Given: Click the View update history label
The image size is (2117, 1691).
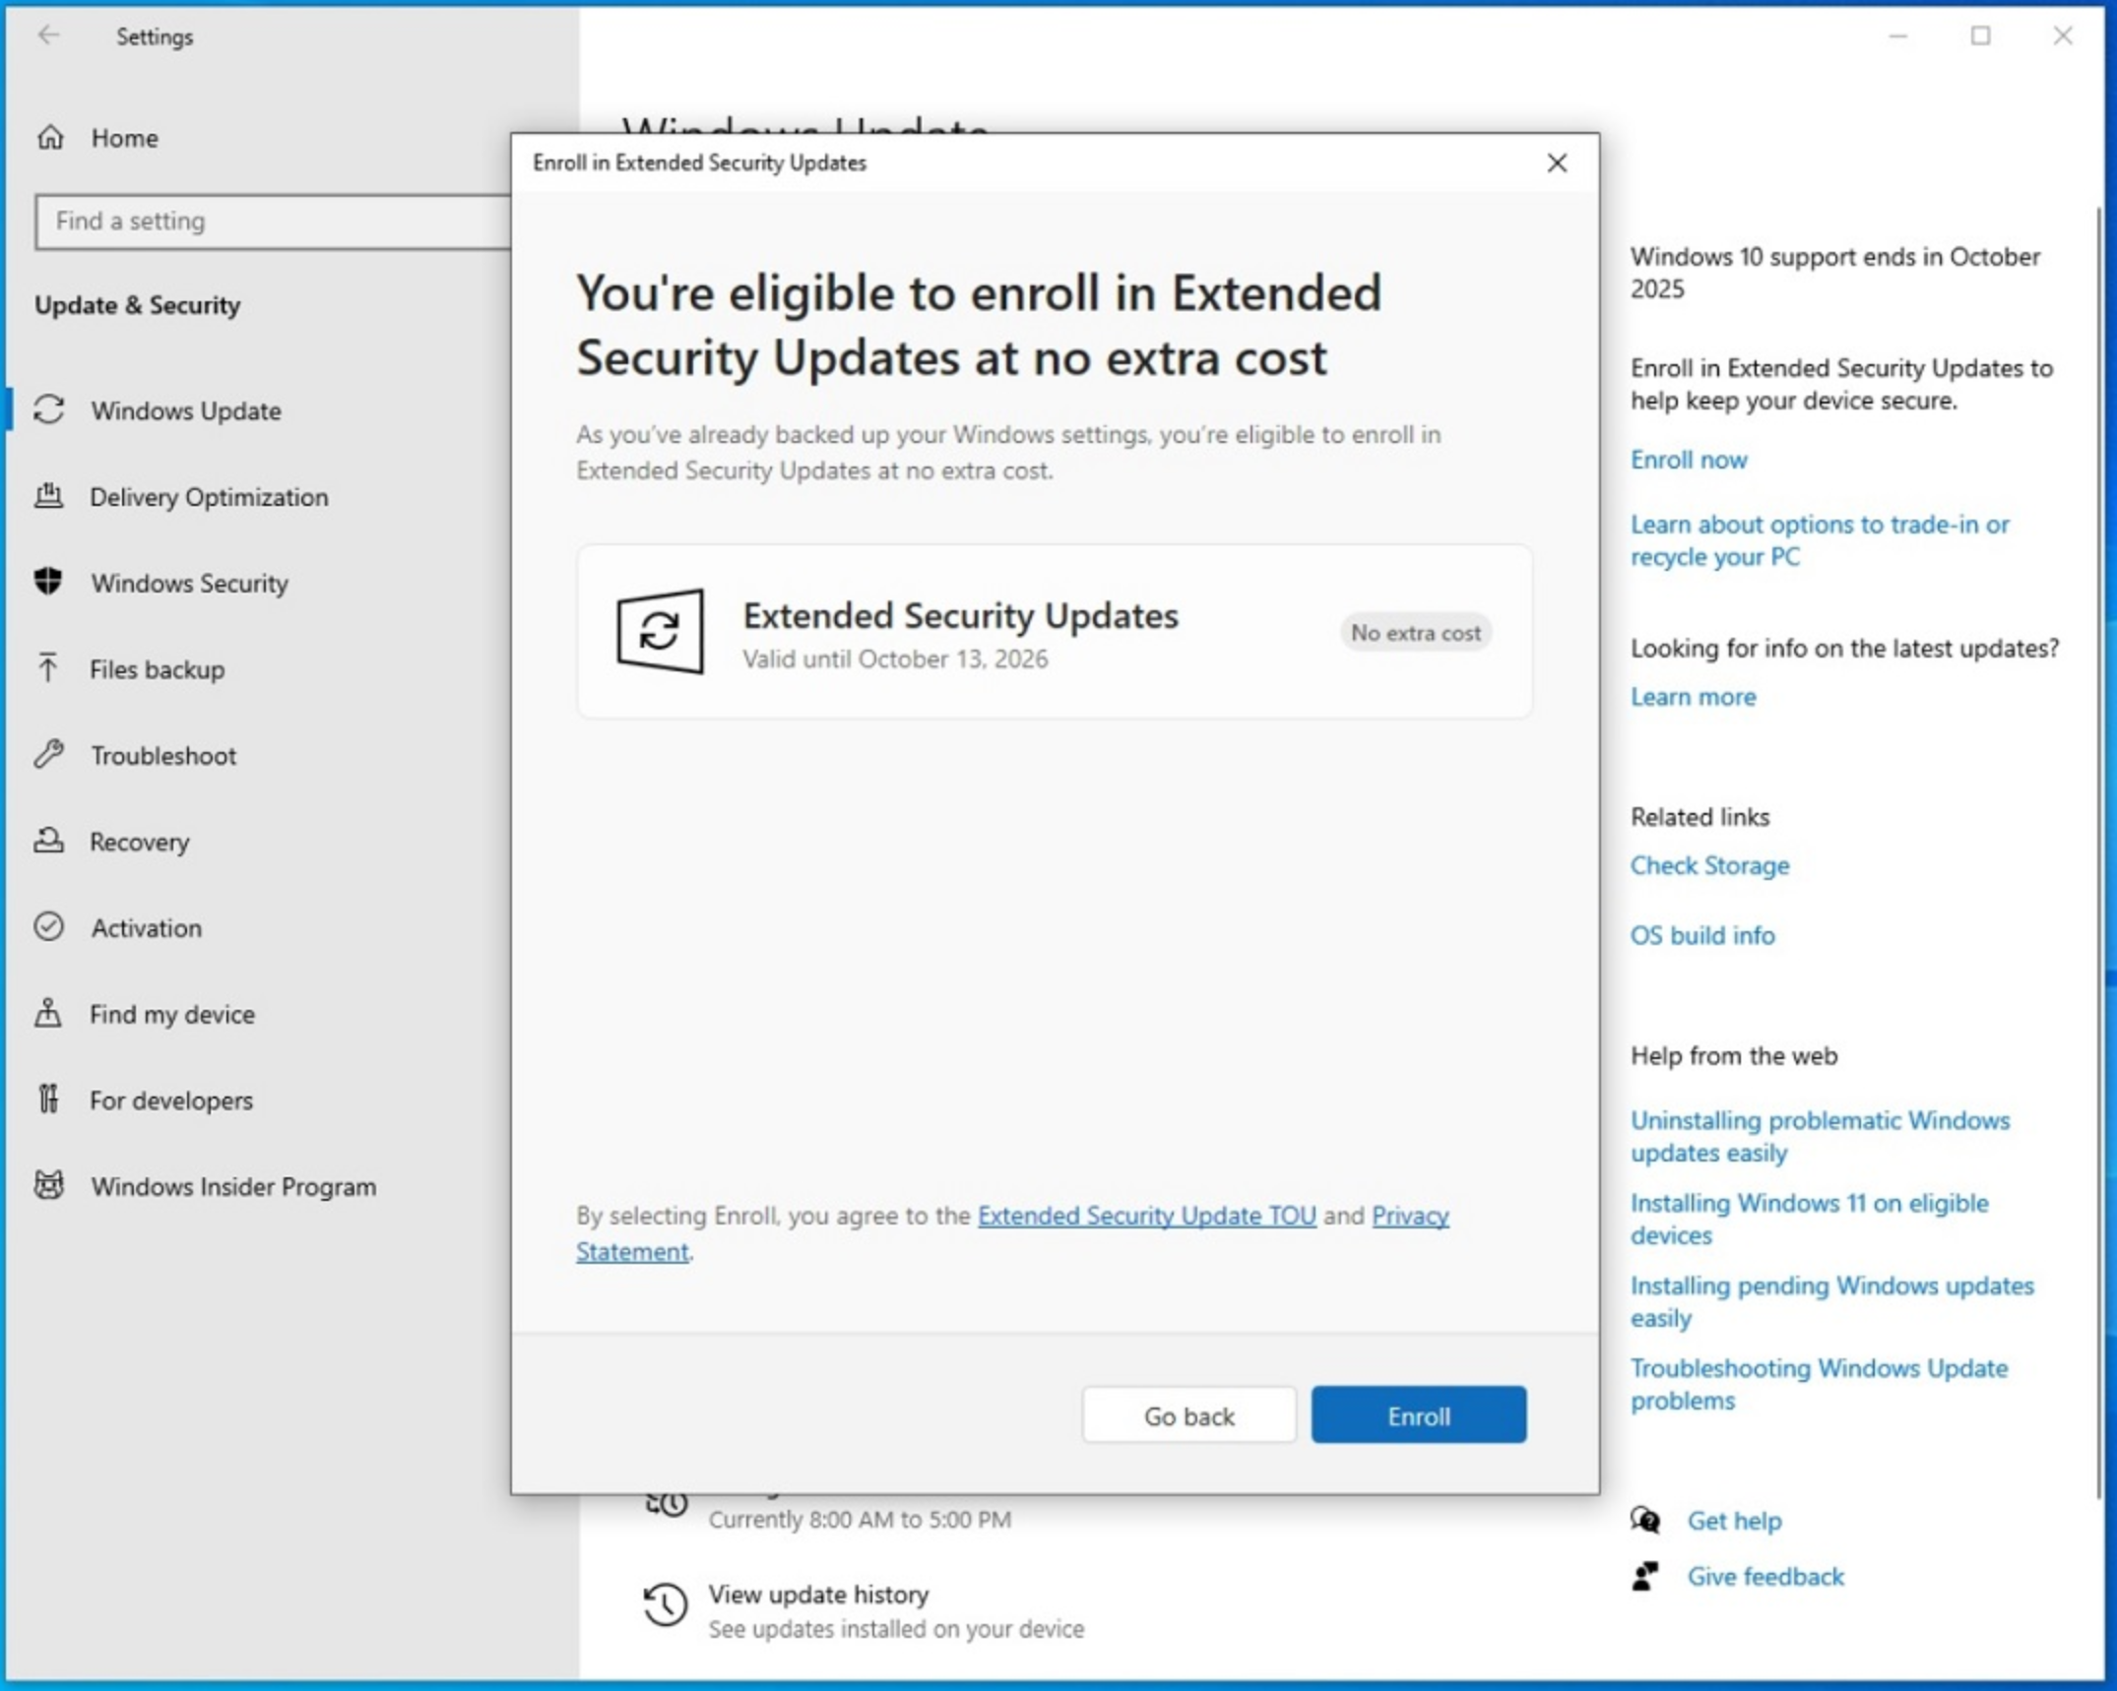Looking at the screenshot, I should click(818, 1594).
